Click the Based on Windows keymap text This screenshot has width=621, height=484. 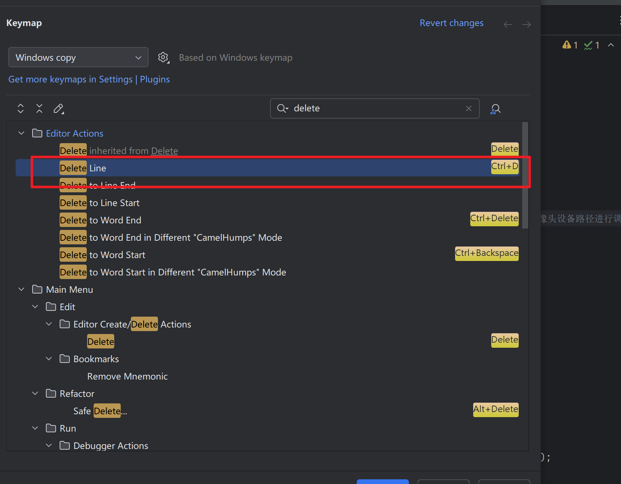[236, 58]
